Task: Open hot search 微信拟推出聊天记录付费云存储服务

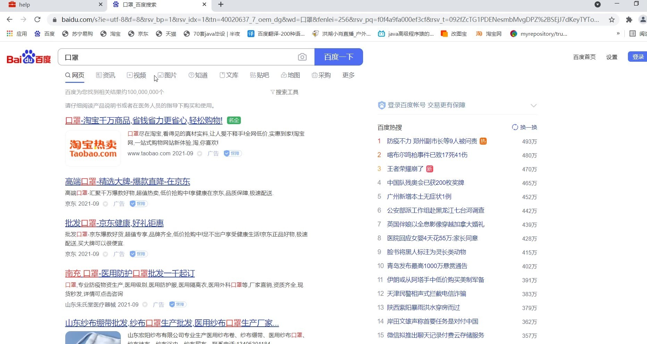Action: tap(436, 335)
